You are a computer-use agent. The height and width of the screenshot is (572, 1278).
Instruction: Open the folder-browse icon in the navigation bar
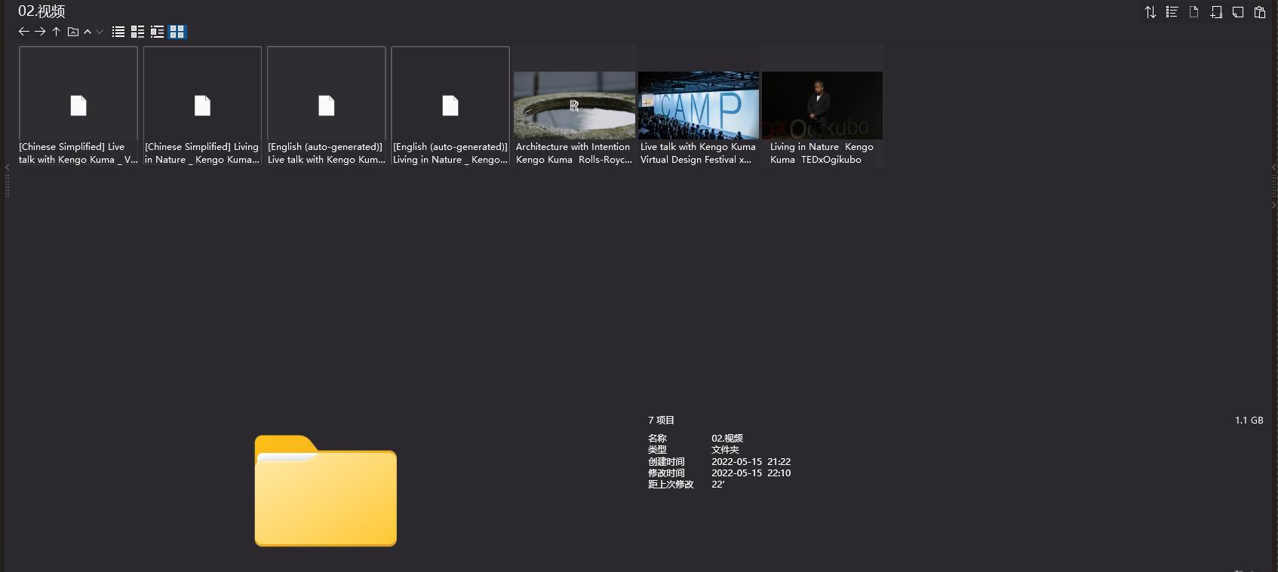coord(73,32)
